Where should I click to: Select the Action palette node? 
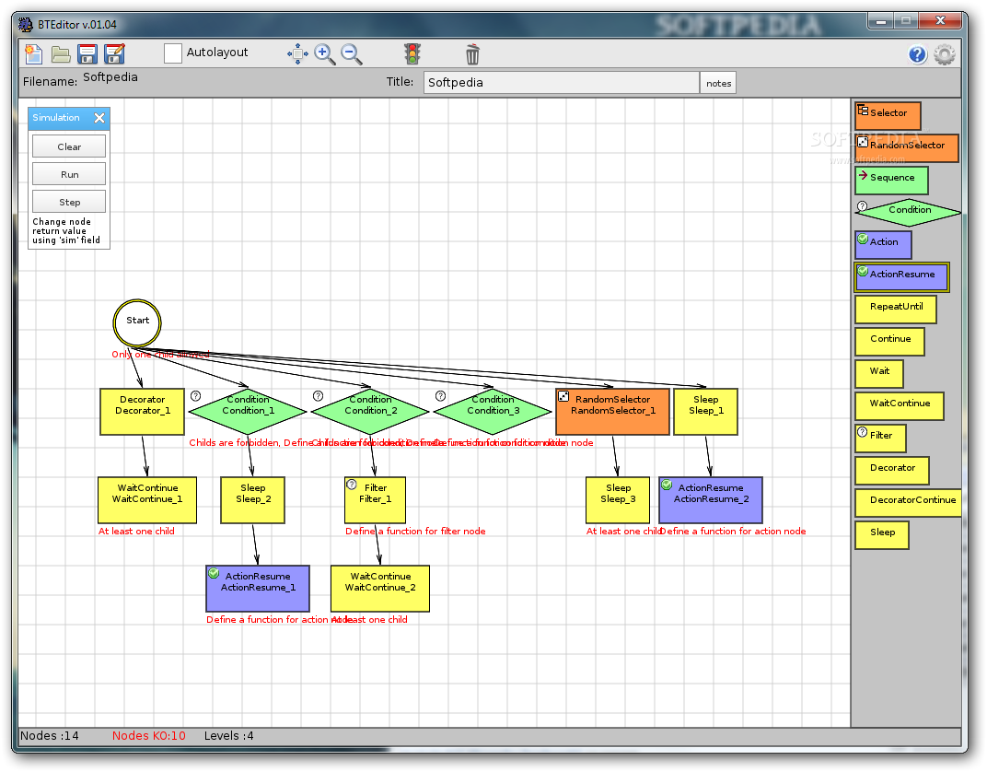click(x=883, y=245)
